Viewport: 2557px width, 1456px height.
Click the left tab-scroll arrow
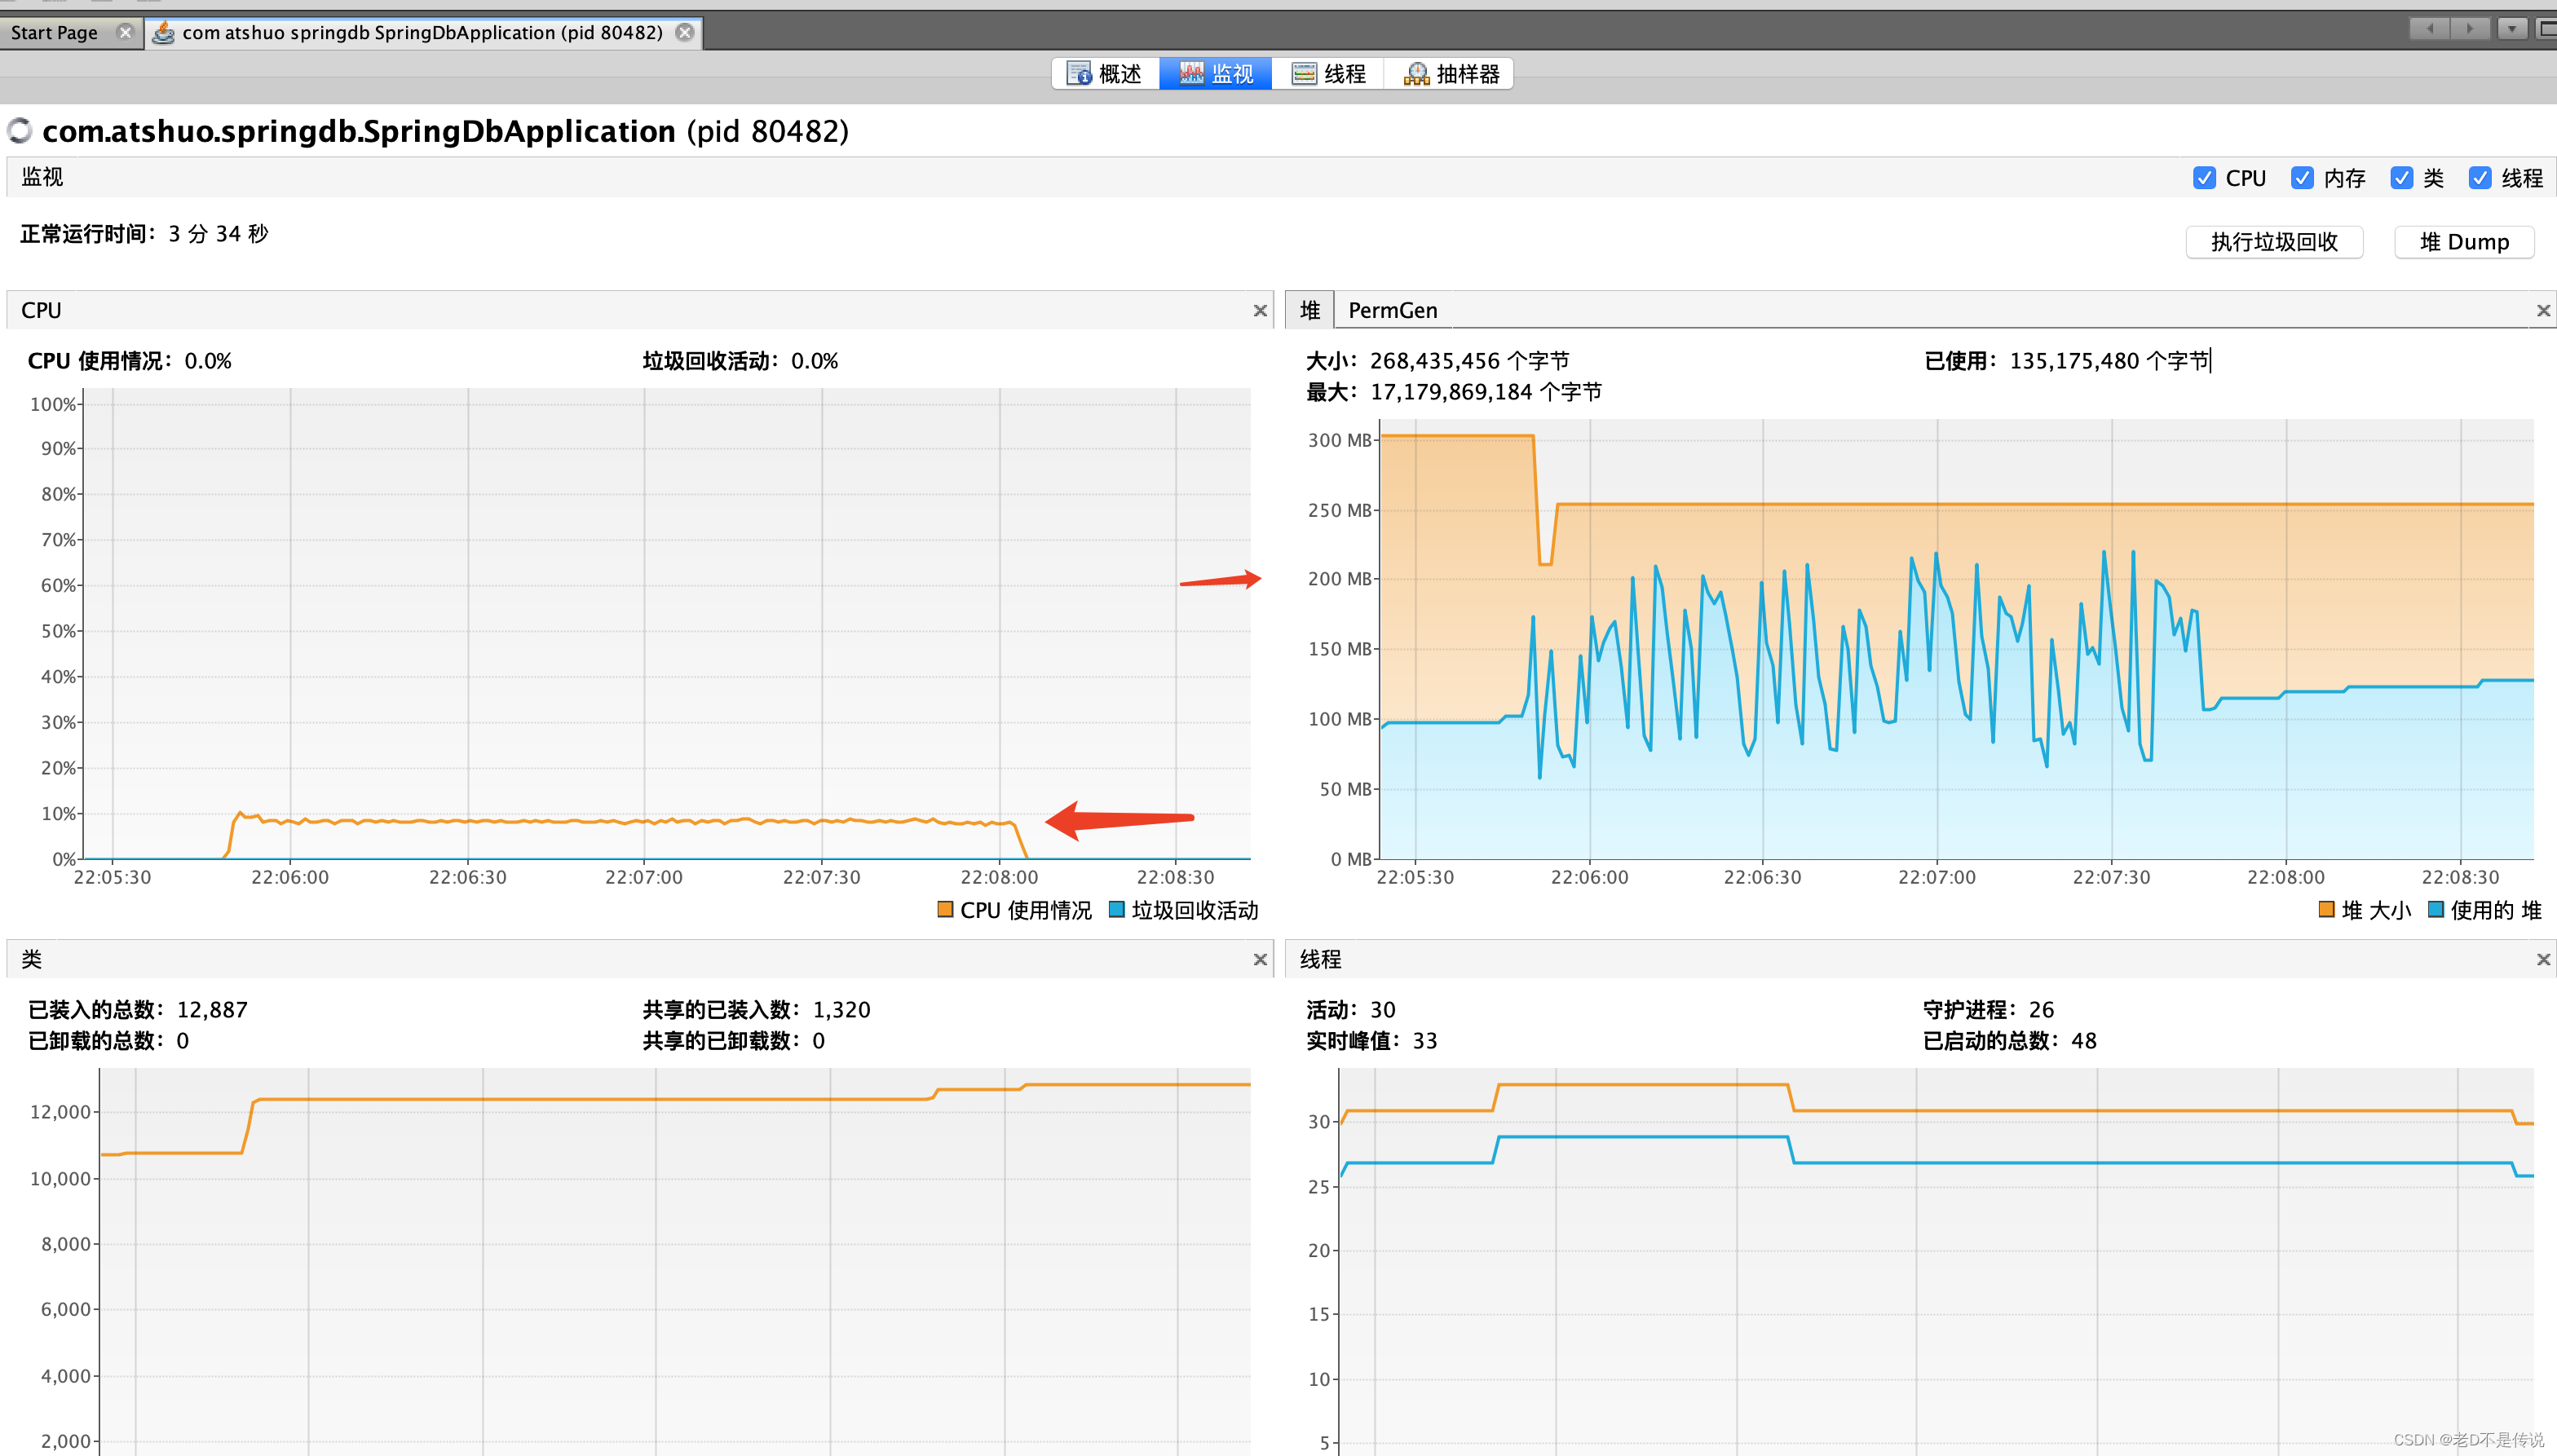[x=2430, y=28]
